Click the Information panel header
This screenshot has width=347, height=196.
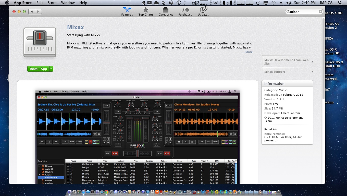tap(287, 84)
